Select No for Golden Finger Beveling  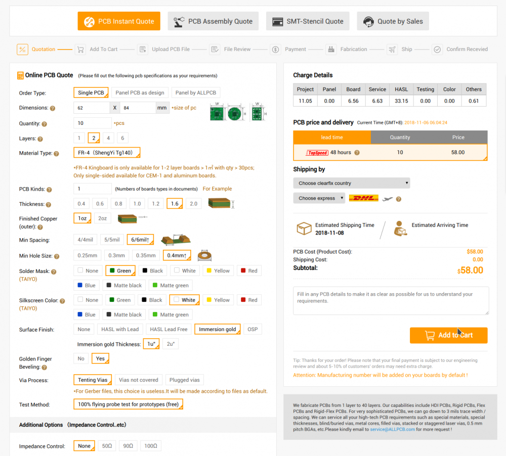coord(81,358)
